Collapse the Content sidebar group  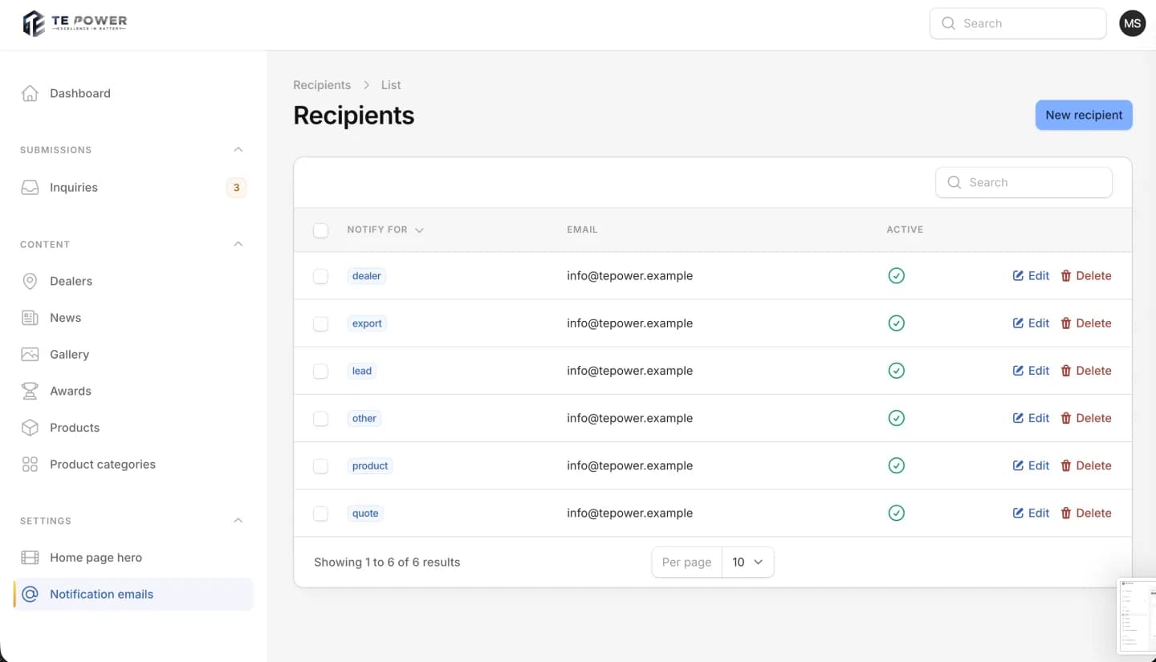pos(238,244)
